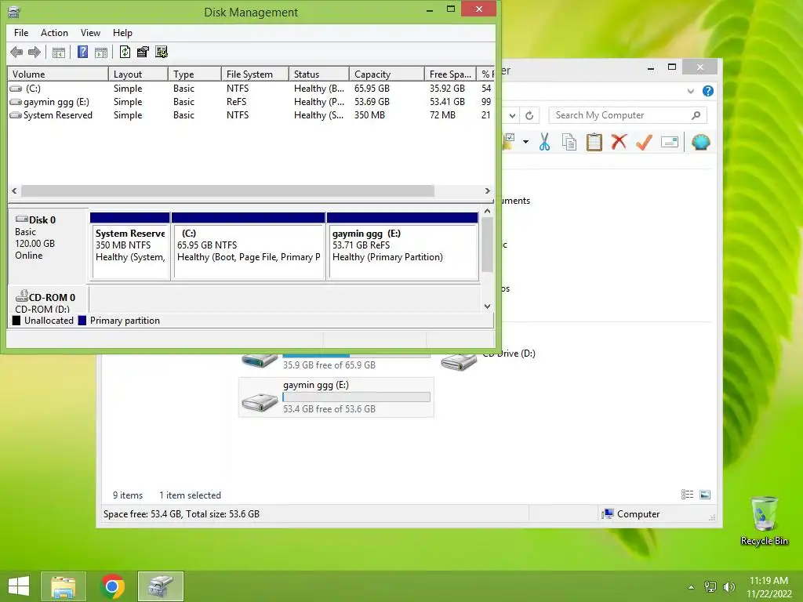803x602 pixels.
Task: Open the View menu in Disk Management
Action: [90, 33]
